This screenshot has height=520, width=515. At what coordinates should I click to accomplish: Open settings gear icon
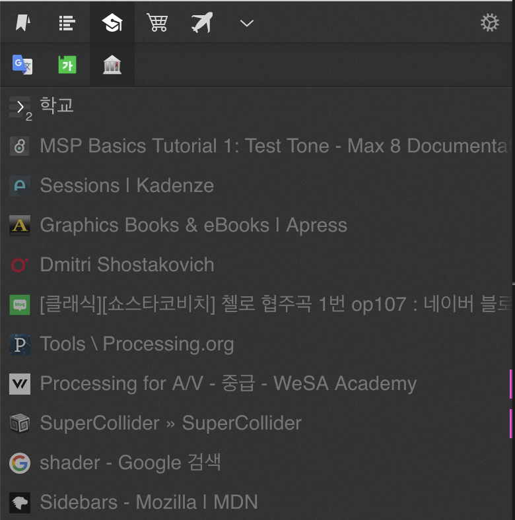(490, 22)
